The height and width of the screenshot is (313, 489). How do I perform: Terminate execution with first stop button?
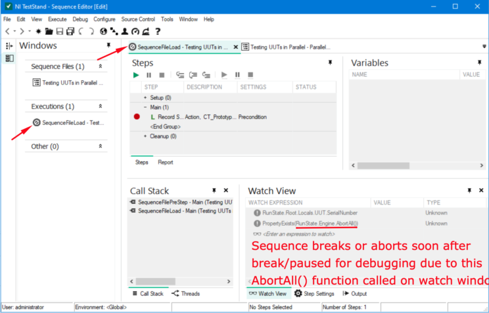coord(162,75)
